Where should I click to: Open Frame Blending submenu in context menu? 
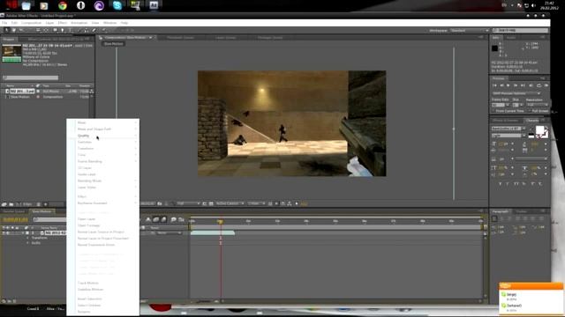103,161
